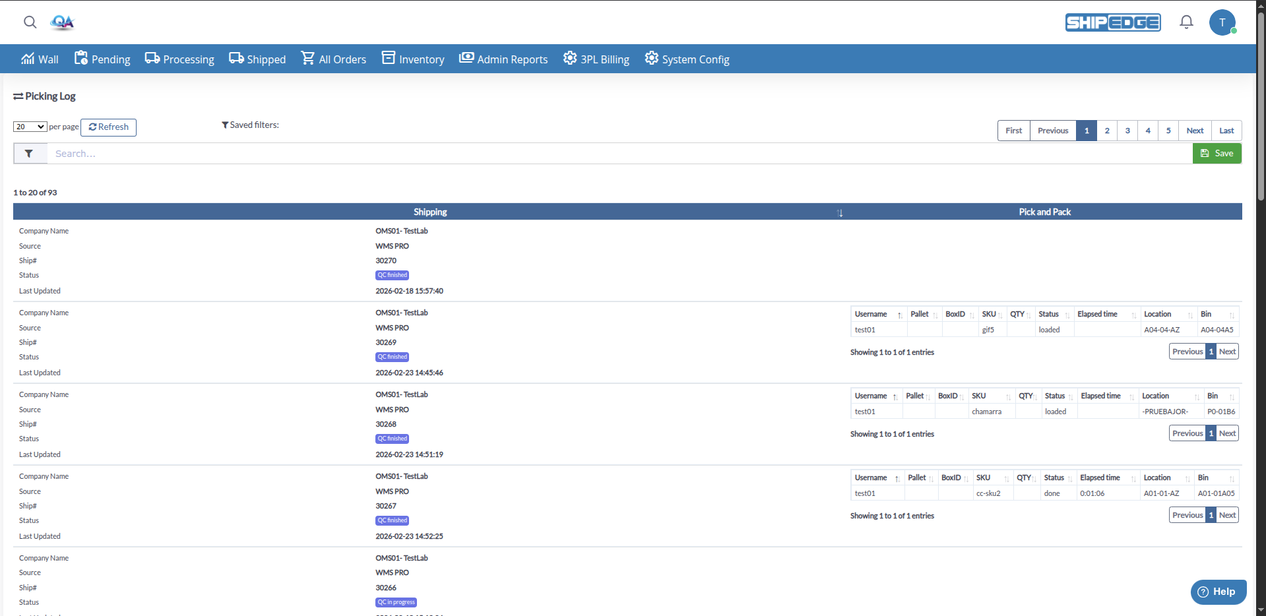Sort by Location in ship 30269 table
Screen dimensions: 1266x616
1168,314
